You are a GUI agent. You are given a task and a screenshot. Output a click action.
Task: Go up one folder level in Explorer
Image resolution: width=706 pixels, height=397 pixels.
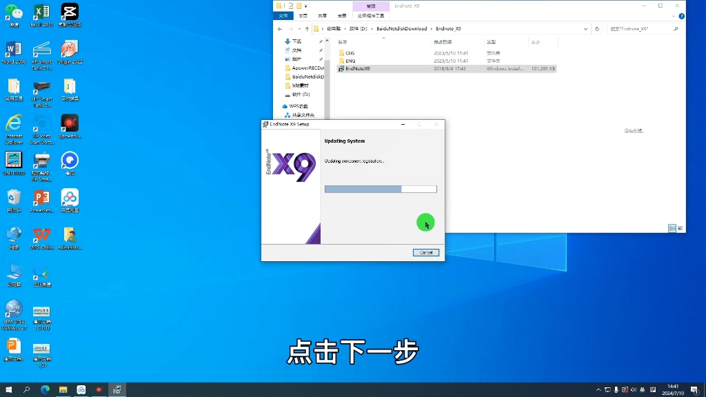(307, 29)
